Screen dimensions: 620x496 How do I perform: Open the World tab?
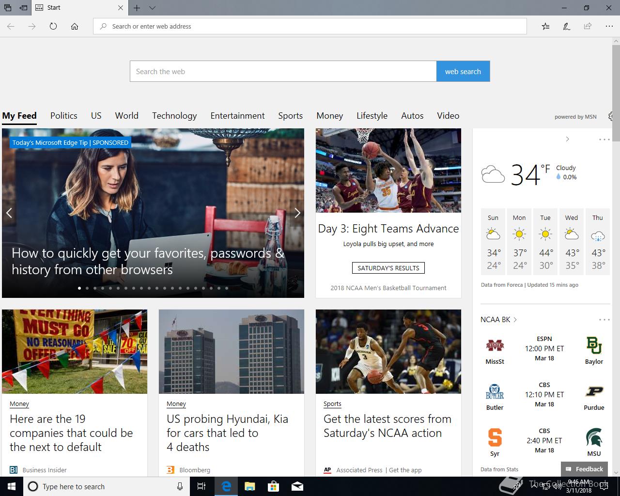point(127,116)
